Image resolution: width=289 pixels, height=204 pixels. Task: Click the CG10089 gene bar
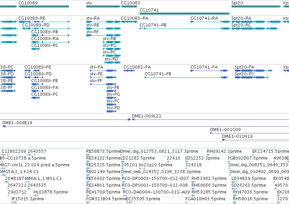(44, 6)
